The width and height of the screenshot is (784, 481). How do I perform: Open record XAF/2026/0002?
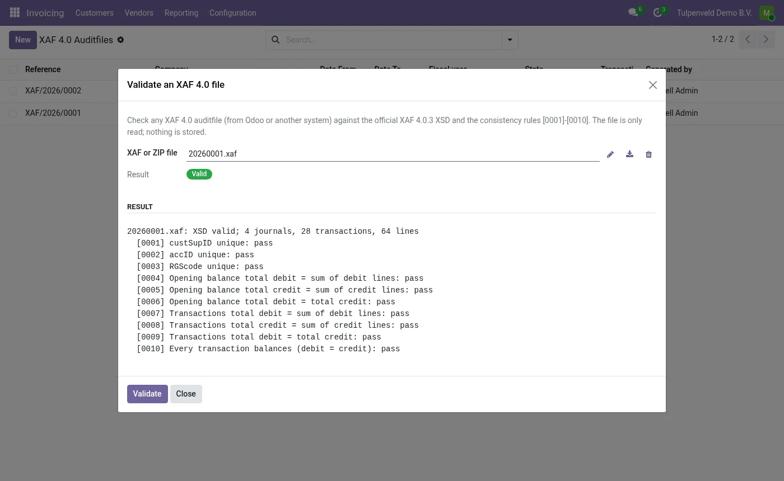point(53,91)
